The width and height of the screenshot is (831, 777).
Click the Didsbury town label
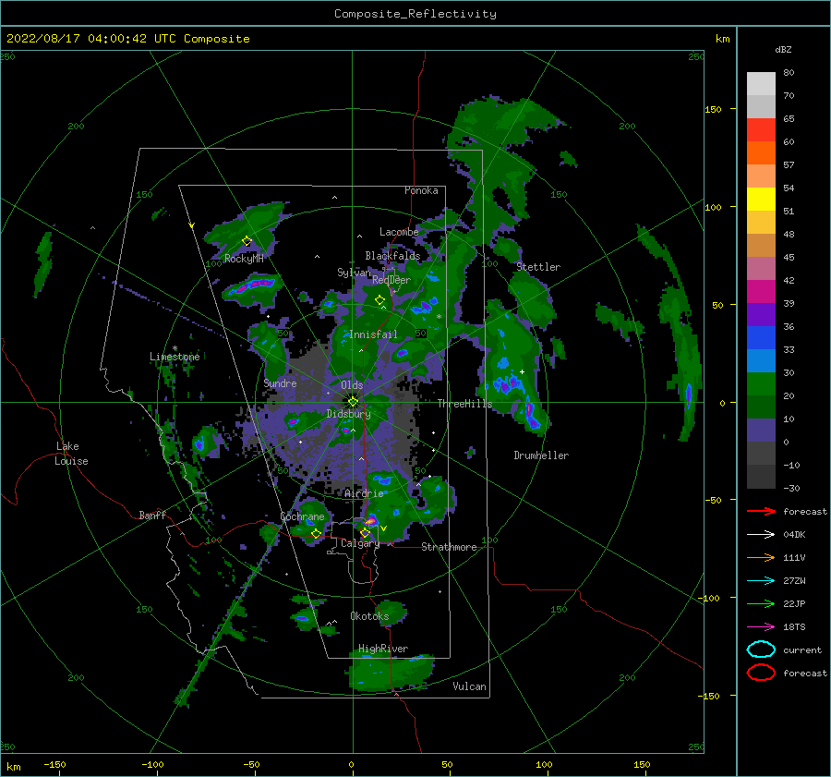point(349,414)
